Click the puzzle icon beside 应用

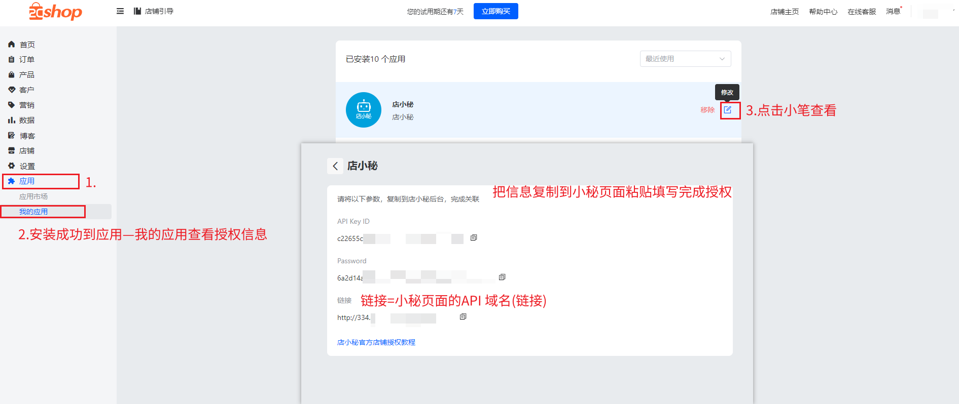(11, 181)
